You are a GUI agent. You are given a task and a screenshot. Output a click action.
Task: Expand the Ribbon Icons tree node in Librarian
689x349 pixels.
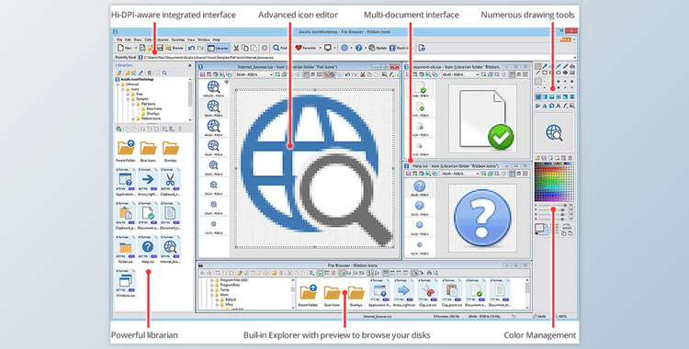(133, 118)
